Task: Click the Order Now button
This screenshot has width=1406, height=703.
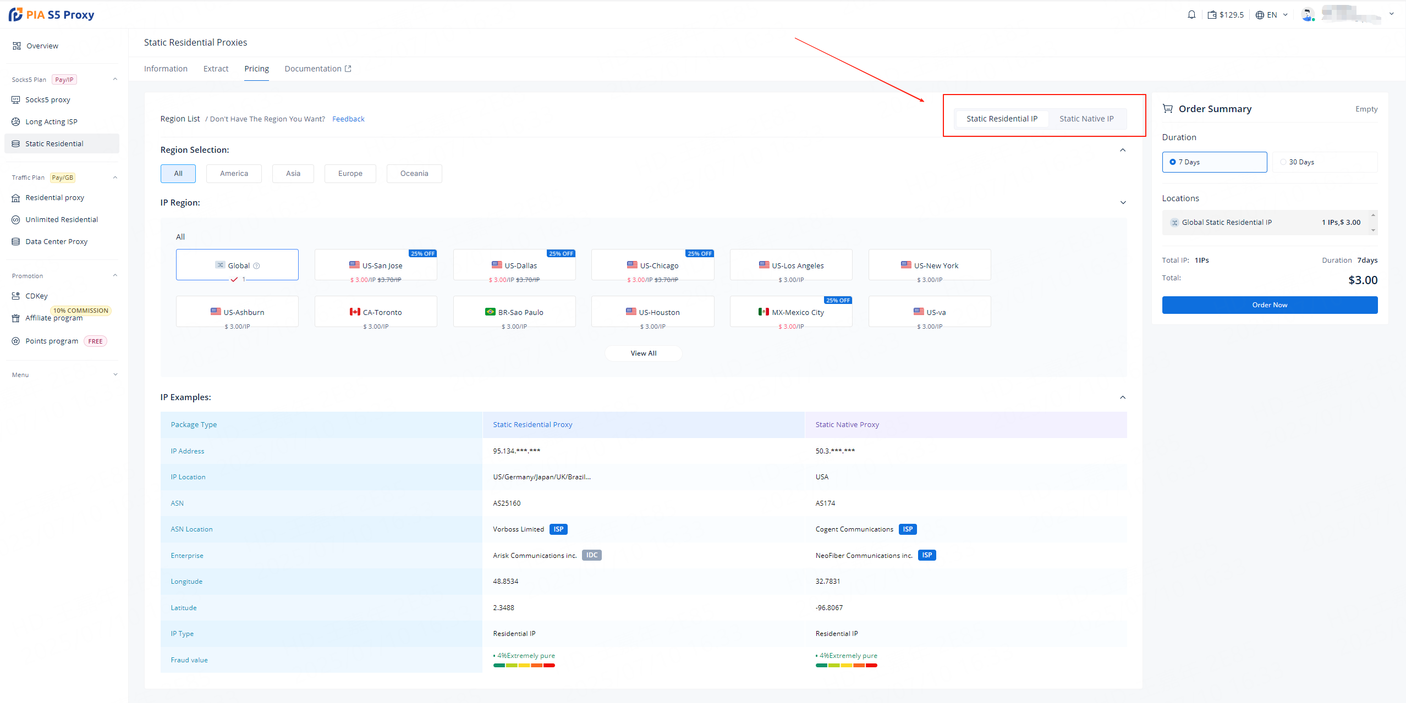Action: point(1269,305)
